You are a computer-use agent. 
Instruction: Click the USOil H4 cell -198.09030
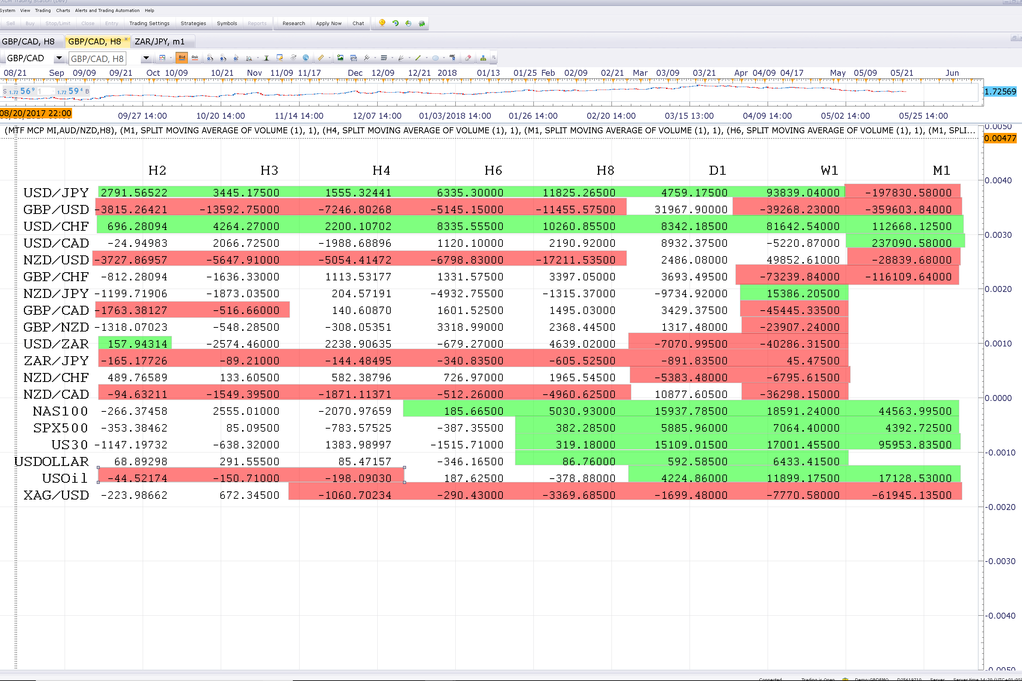358,478
